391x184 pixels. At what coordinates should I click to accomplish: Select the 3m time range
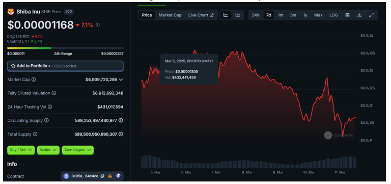[x=293, y=15]
